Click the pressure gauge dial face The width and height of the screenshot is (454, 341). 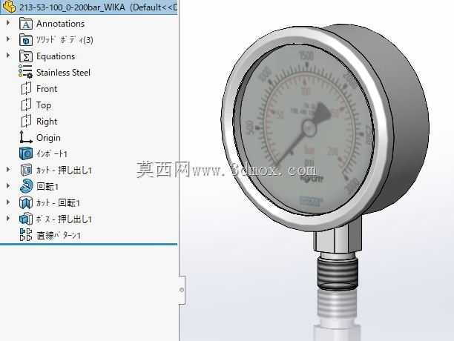(x=303, y=130)
